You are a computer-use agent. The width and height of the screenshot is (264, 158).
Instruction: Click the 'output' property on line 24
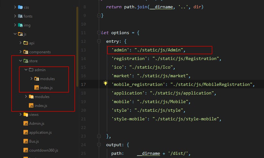114,145
